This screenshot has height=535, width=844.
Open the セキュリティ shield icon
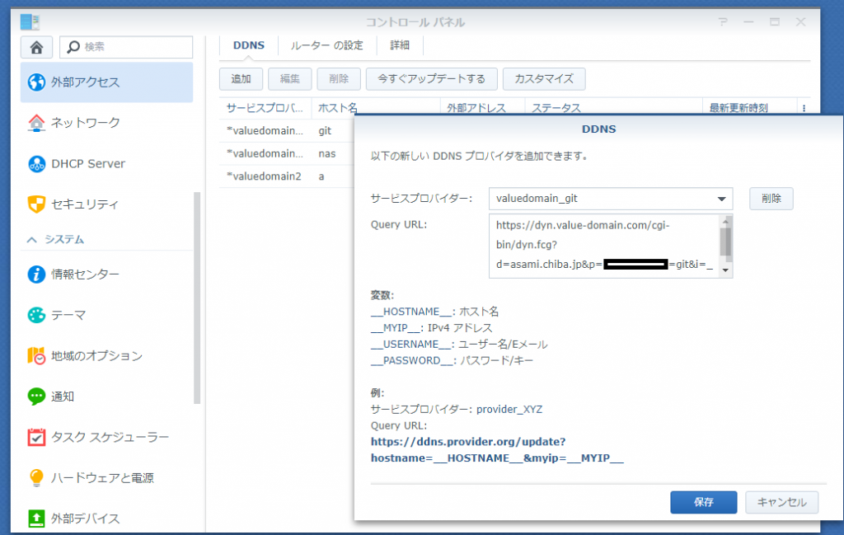click(x=36, y=204)
